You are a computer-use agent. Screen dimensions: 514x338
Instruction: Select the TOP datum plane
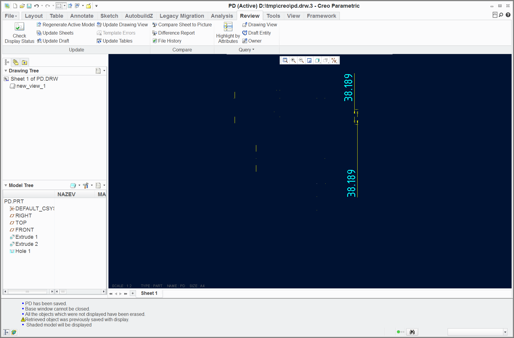pyautogui.click(x=18, y=223)
